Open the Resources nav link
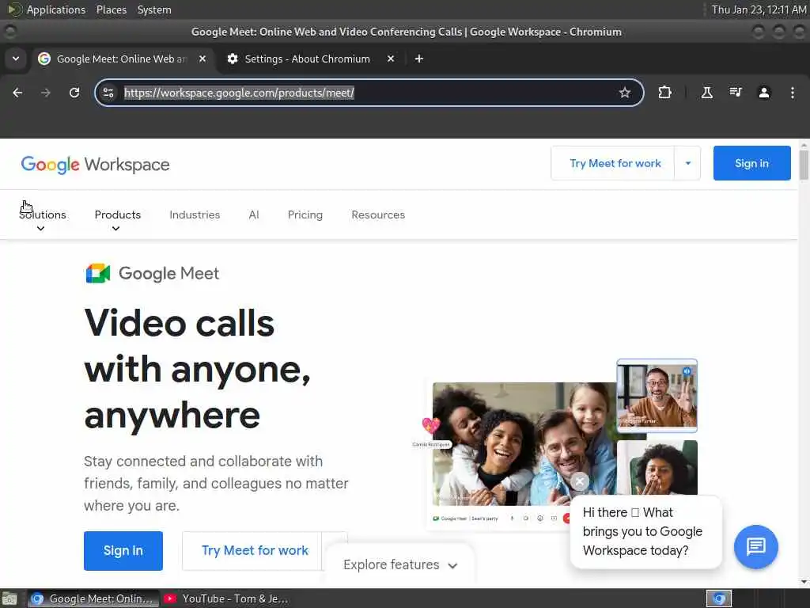Image resolution: width=810 pixels, height=608 pixels. pyautogui.click(x=378, y=215)
